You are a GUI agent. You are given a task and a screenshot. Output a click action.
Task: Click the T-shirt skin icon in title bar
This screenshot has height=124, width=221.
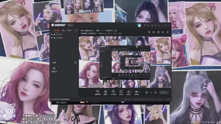pyautogui.click(x=155, y=25)
